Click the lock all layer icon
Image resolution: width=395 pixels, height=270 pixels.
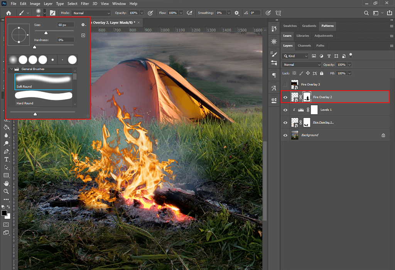322,73
